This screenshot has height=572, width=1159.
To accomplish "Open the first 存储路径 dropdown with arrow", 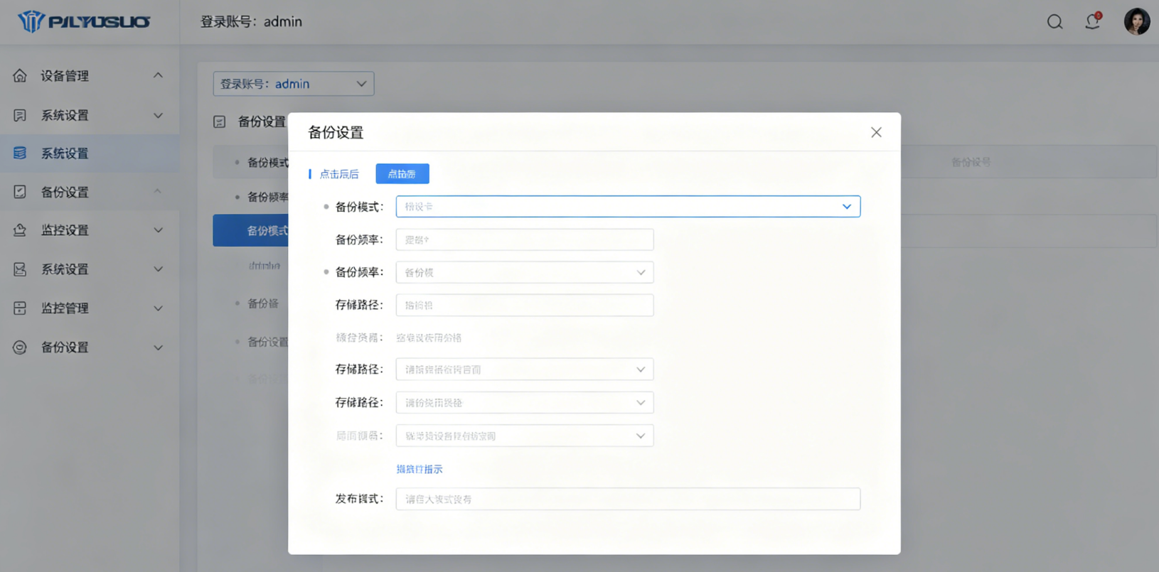I will click(525, 369).
